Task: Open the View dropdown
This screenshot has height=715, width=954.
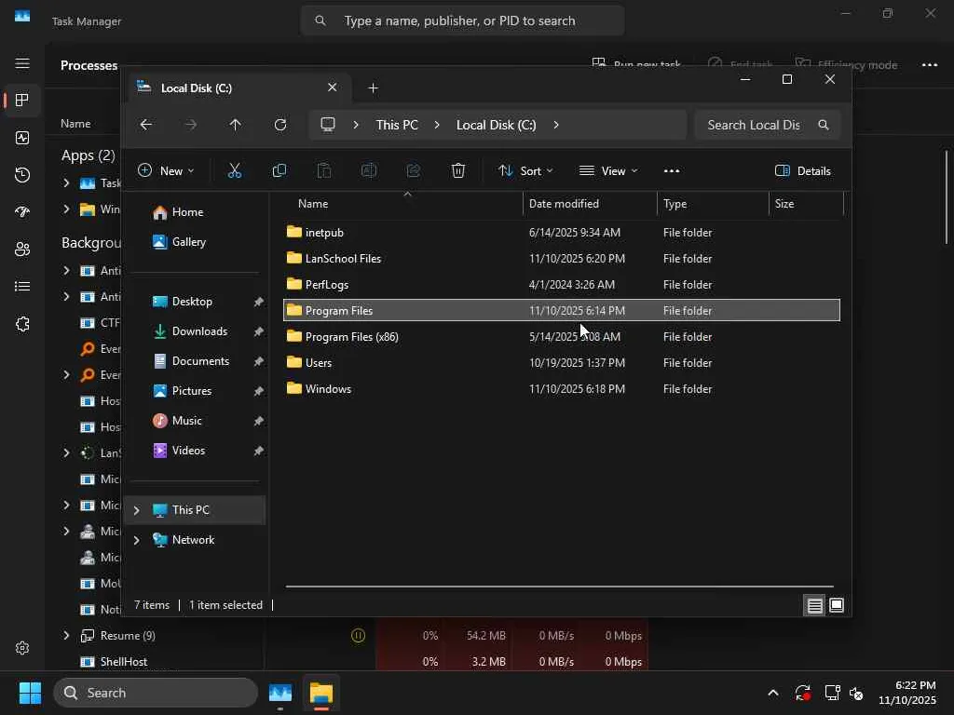Action: [x=608, y=171]
